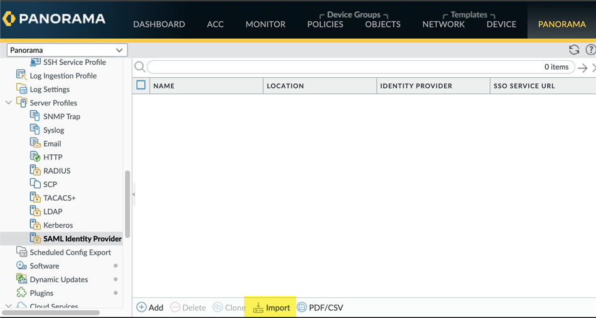The width and height of the screenshot is (596, 318).
Task: Click the Plugins puzzle icon
Action: tap(22, 293)
